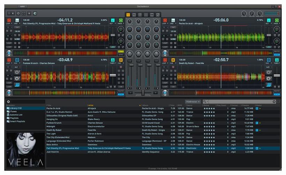Viewport: 286px width, 175px height.
Task: Click the library search input field
Action: coord(240,102)
